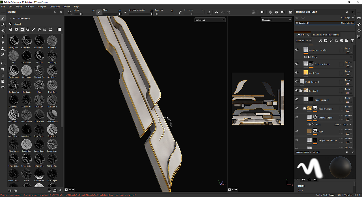
Task: Add effect with magic wand icon
Action: point(320,41)
